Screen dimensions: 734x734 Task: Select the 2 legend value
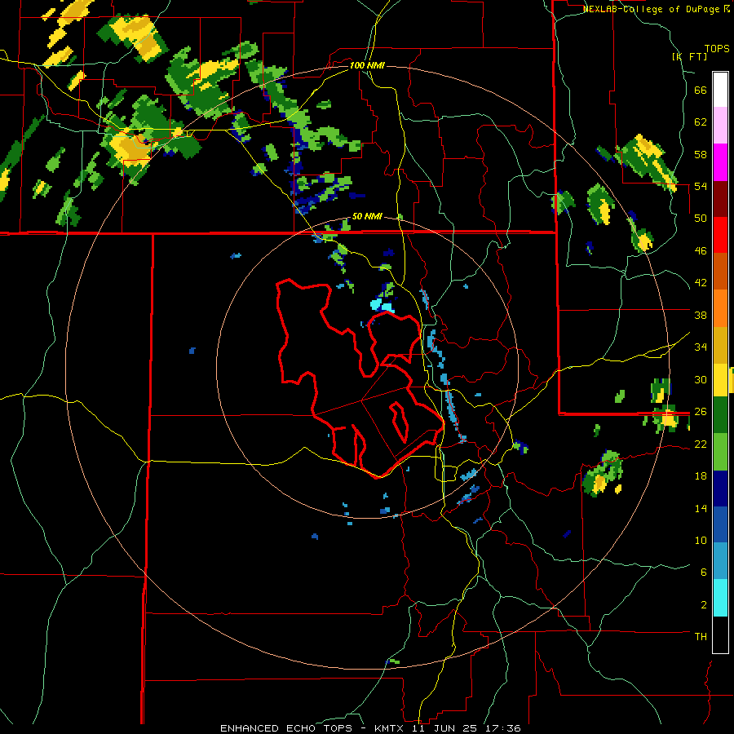704,605
